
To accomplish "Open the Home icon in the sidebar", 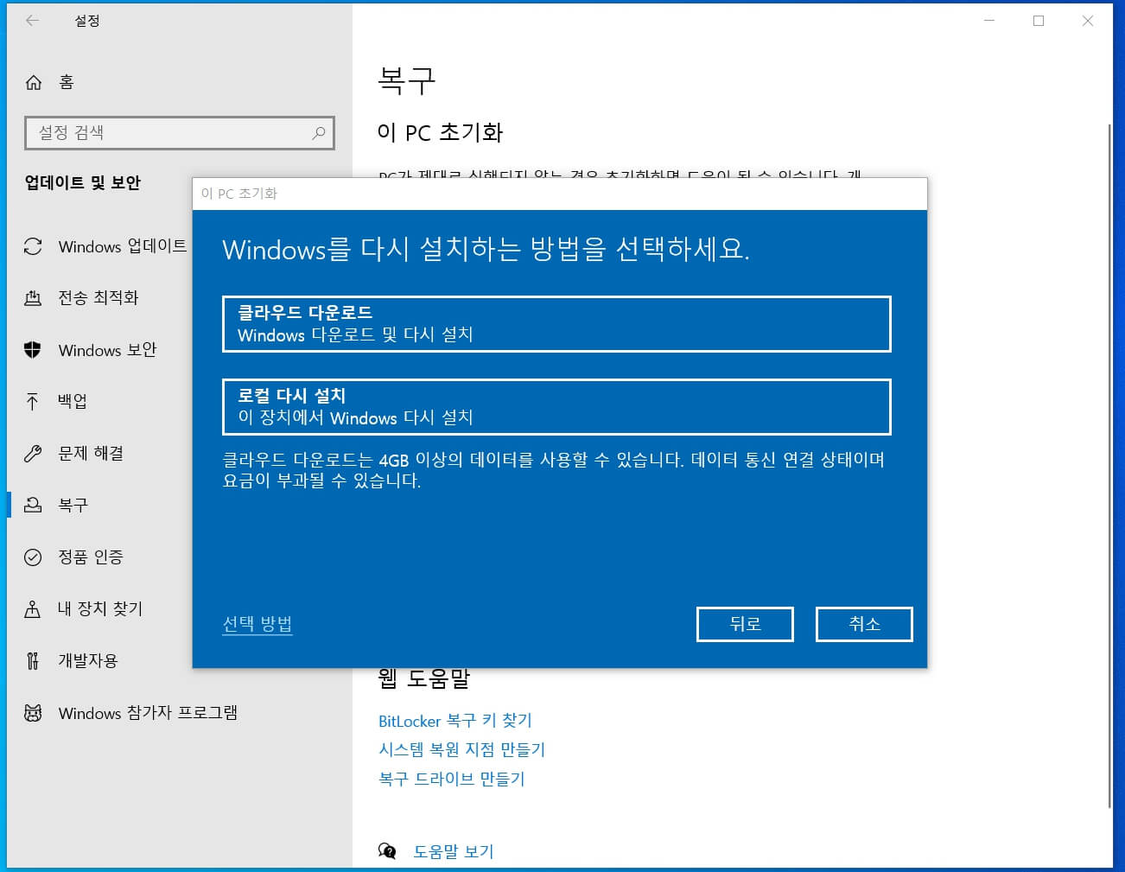I will (34, 81).
